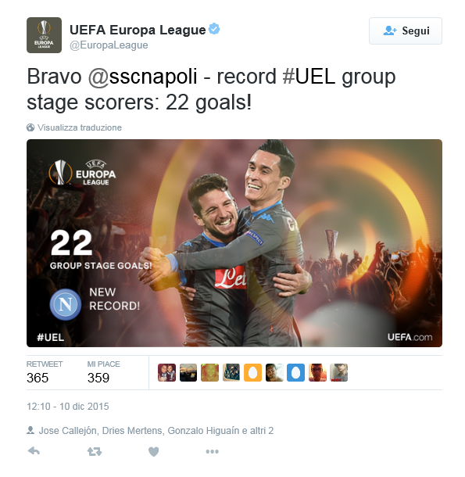This screenshot has height=477, width=465.
Task: Open the #UEL hashtag in tweet text
Action: (309, 76)
